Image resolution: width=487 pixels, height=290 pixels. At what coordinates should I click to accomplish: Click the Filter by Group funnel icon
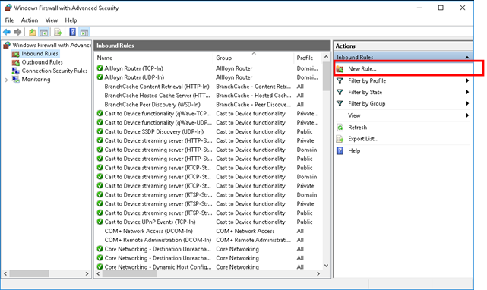pos(340,104)
